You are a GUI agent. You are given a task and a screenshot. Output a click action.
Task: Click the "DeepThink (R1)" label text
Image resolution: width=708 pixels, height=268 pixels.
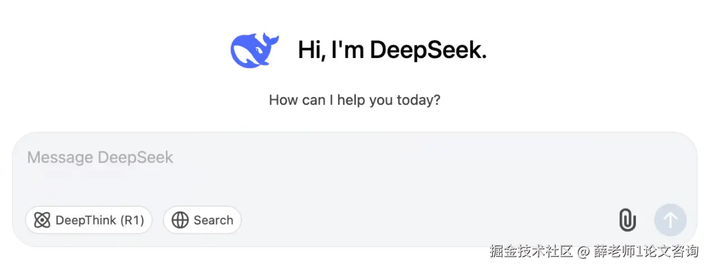pos(100,220)
